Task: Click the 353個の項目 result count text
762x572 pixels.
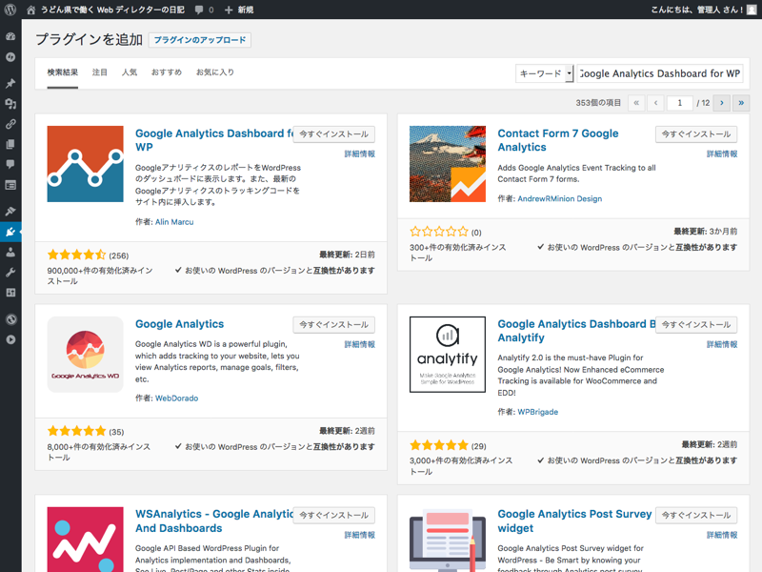Action: 598,103
